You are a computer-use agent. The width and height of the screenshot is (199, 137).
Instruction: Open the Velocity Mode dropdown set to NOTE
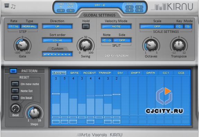click(116, 26)
